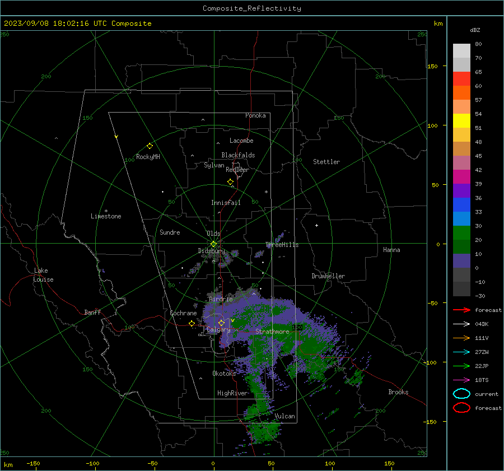
Task: Click the RedDeer city label
Action: (237, 170)
